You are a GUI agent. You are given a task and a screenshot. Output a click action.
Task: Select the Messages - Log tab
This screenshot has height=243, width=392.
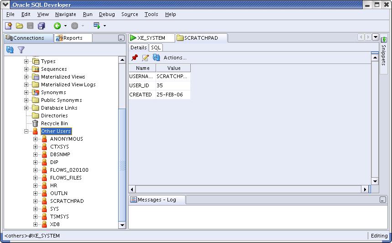[157, 200]
